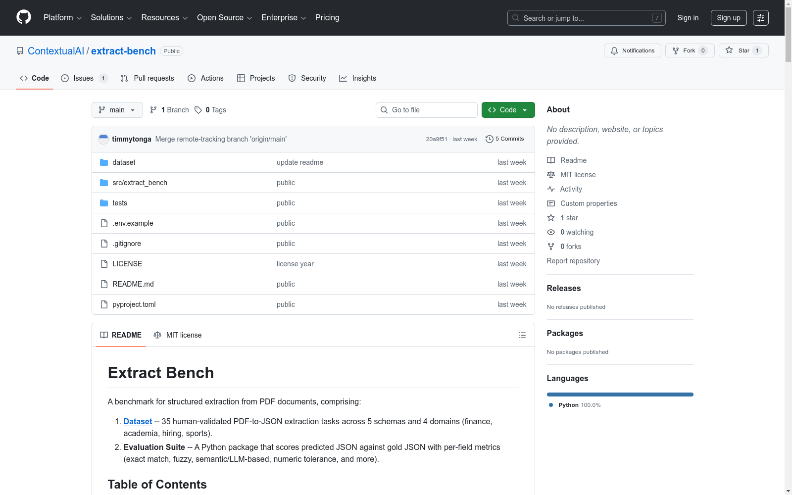Click the repository icon beside ContextualAI
This screenshot has width=792, height=495.
[20, 51]
